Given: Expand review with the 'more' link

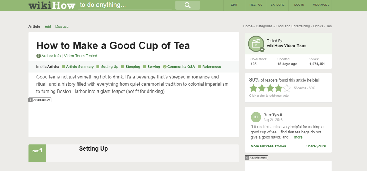Looking at the screenshot, I should tap(298, 137).
